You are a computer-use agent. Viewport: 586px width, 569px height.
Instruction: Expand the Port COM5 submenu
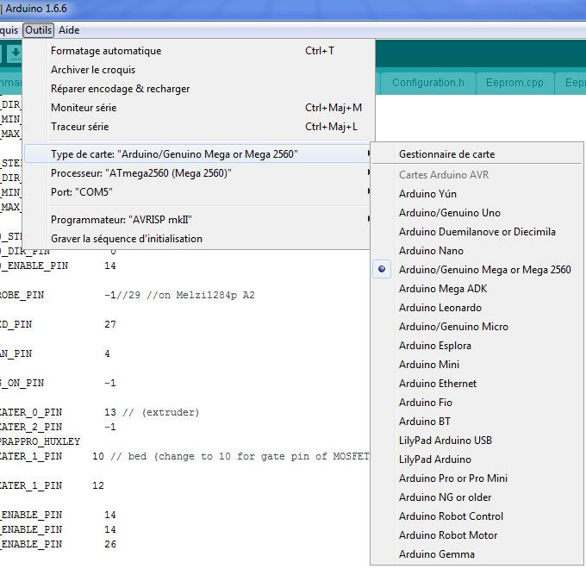[197, 192]
